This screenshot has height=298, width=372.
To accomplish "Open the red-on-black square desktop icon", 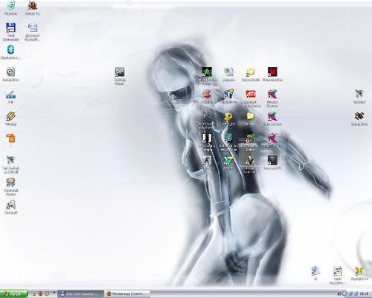I will tap(272, 72).
